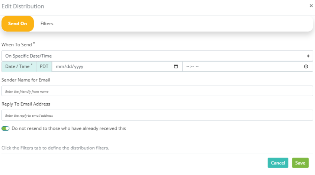Expand the When To Send dropdown

(157, 56)
